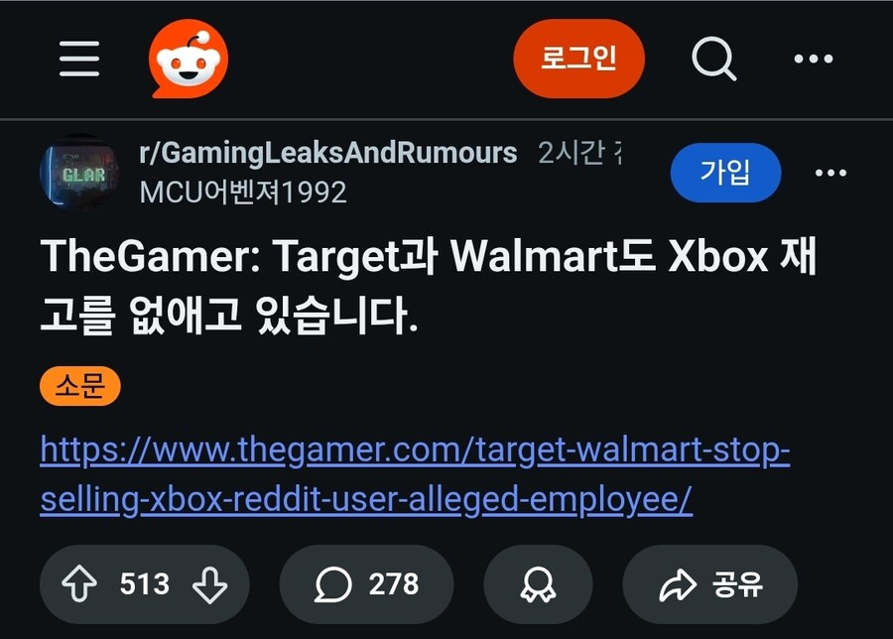This screenshot has height=639, width=893.
Task: Open r/GamingLeaksAndRumours subreddit name
Action: point(328,153)
